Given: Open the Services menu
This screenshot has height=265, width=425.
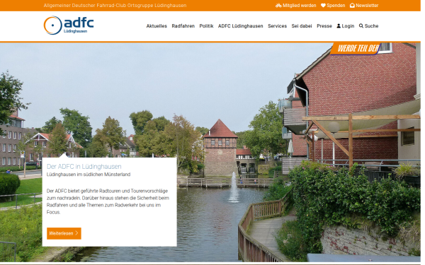Looking at the screenshot, I should point(277,26).
